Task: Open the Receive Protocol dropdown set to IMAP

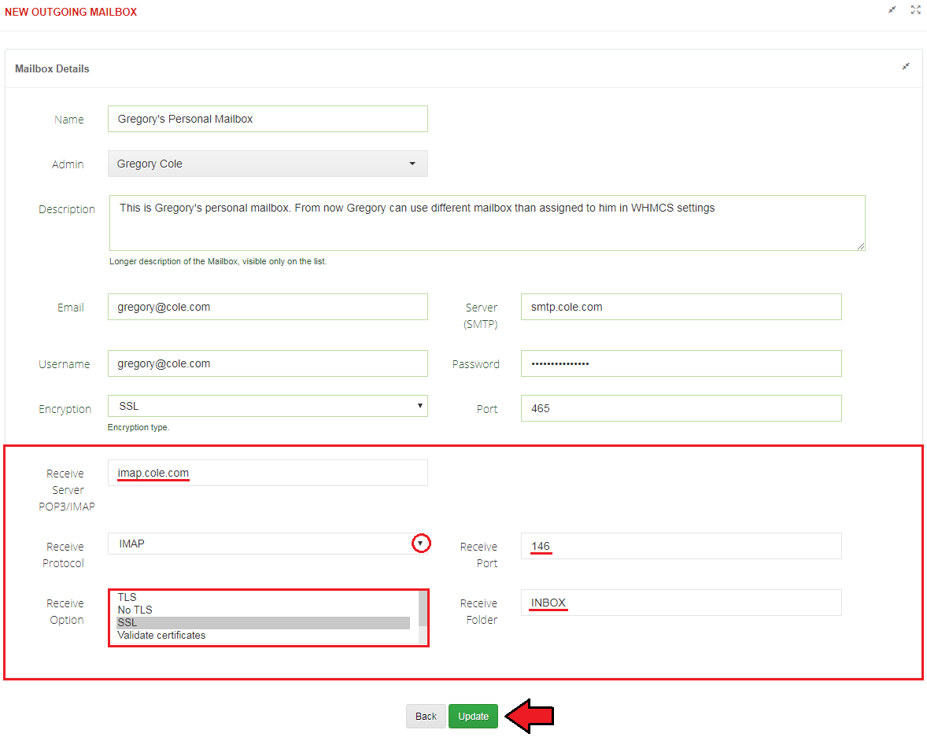Action: pyautogui.click(x=268, y=544)
